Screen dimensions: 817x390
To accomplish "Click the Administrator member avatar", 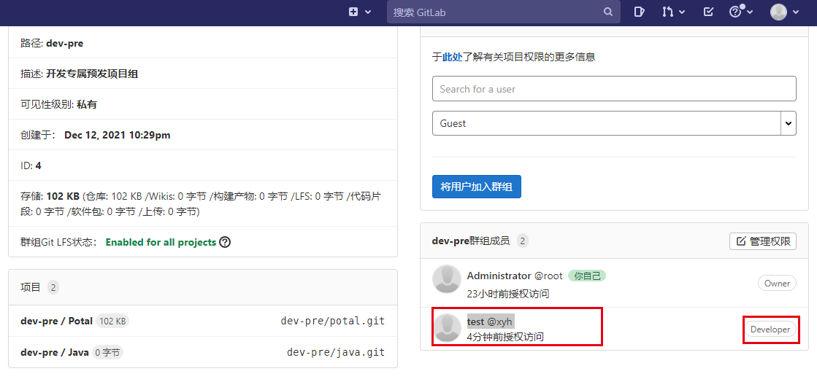I will tap(447, 279).
